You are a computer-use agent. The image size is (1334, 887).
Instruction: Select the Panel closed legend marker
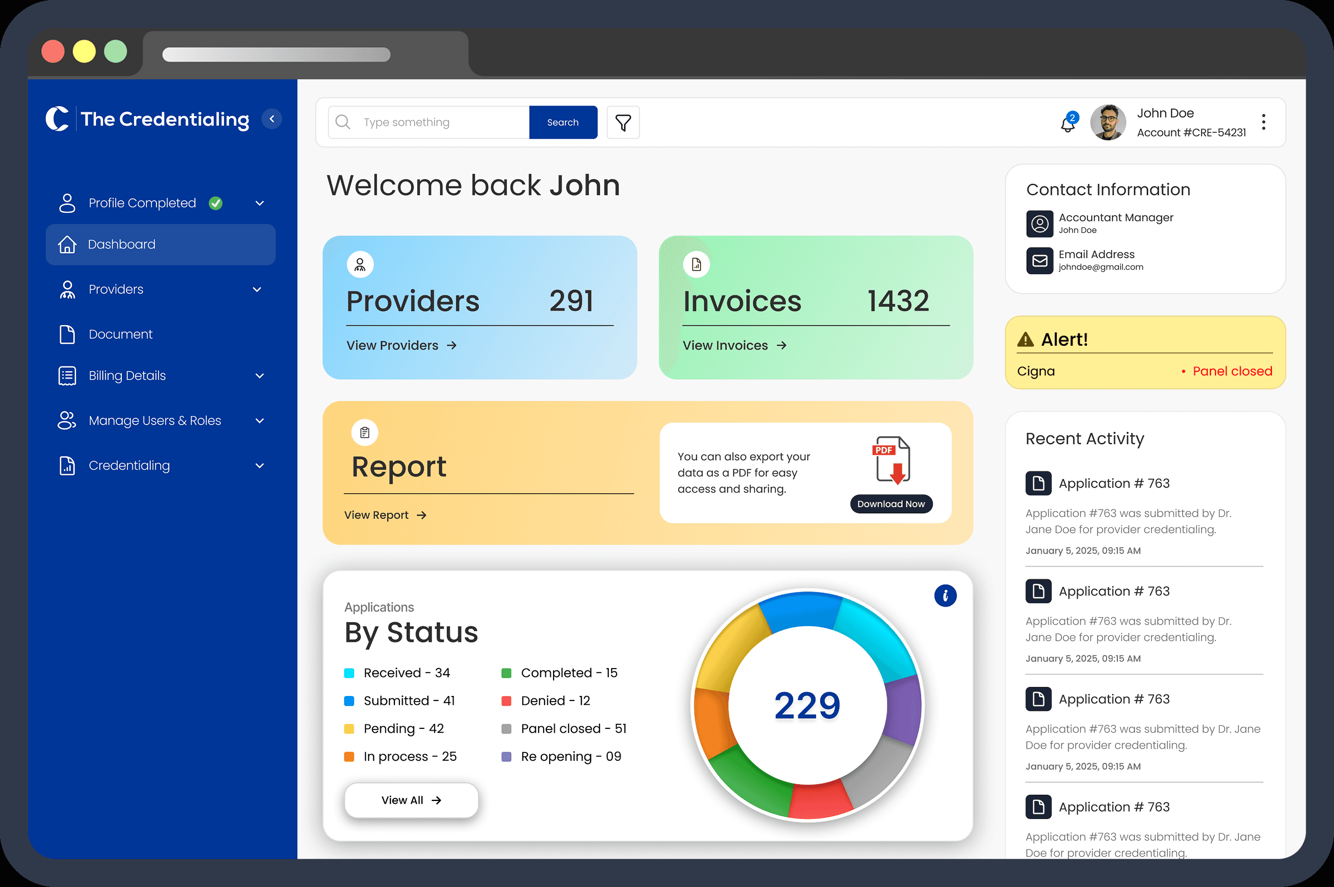click(506, 728)
